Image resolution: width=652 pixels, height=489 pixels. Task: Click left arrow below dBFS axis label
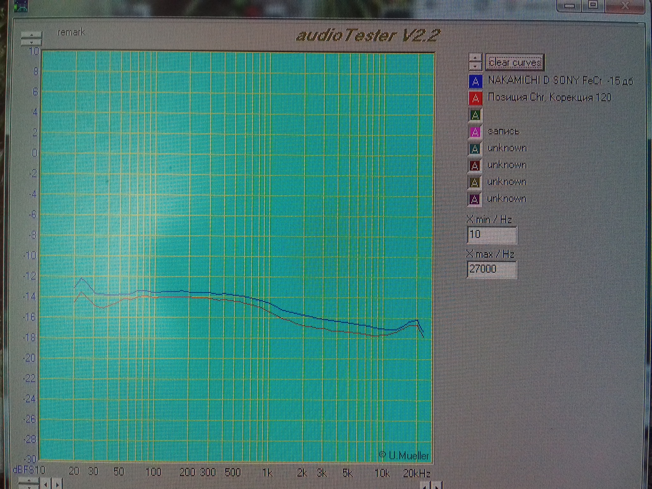(x=46, y=485)
